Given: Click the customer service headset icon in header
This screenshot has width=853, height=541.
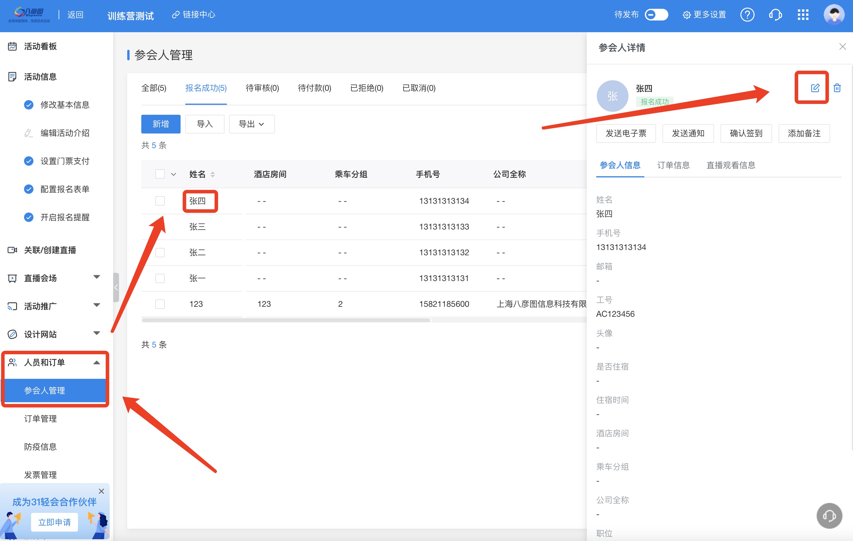Looking at the screenshot, I should 775,15.
